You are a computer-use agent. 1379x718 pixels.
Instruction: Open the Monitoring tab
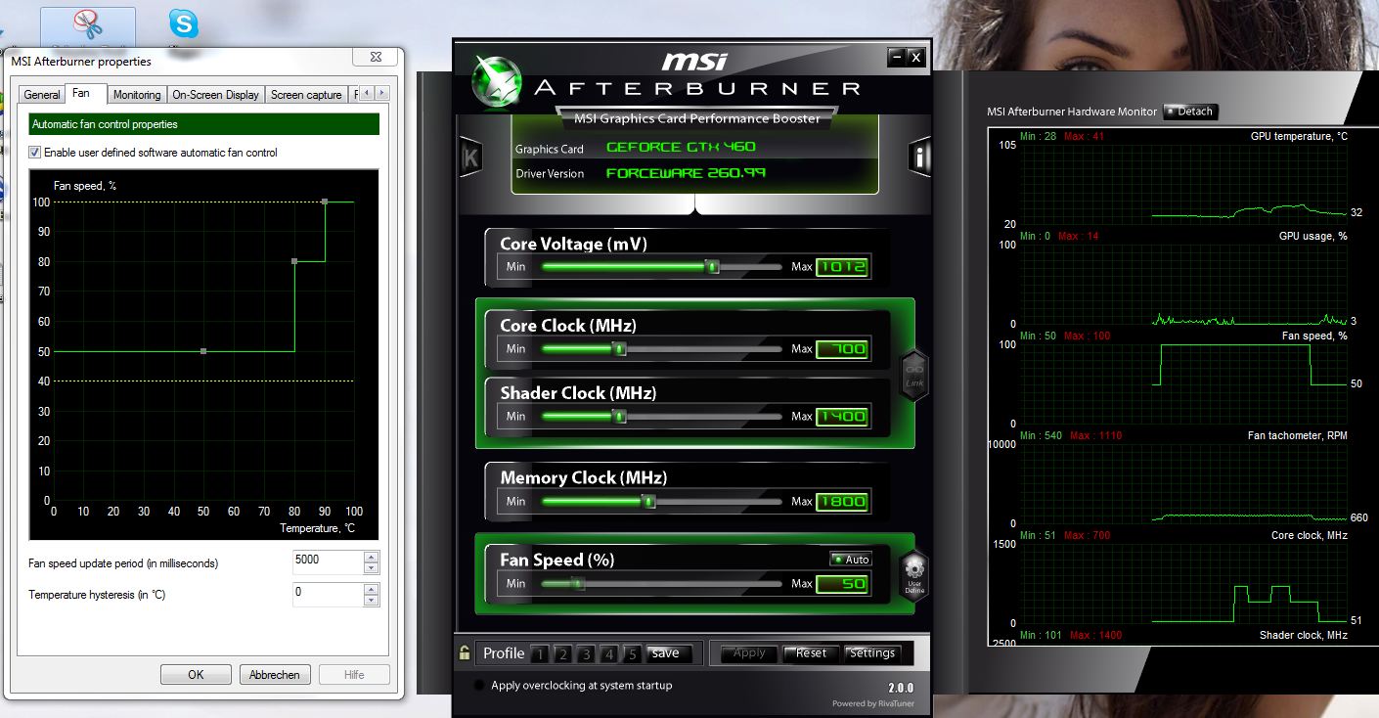[137, 95]
